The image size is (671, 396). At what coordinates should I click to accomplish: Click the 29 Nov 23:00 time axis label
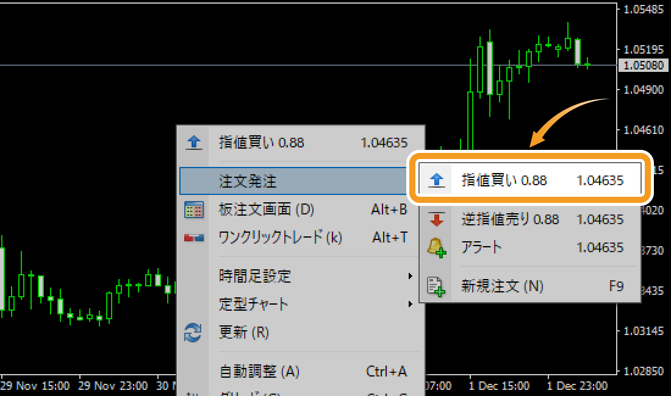(x=113, y=386)
